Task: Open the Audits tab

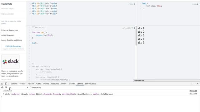Action: (x=38, y=84)
